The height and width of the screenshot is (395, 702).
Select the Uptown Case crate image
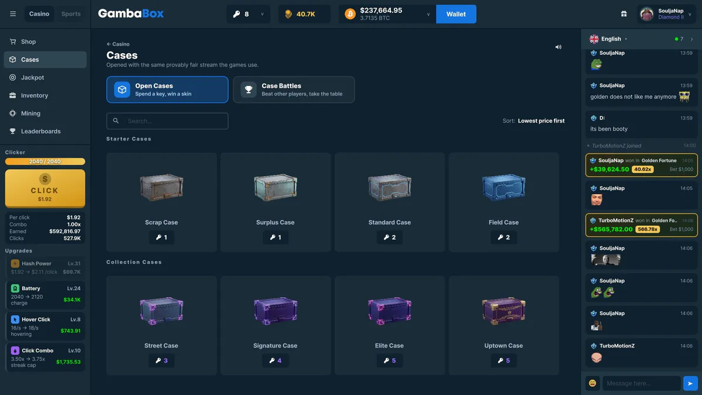click(x=504, y=310)
